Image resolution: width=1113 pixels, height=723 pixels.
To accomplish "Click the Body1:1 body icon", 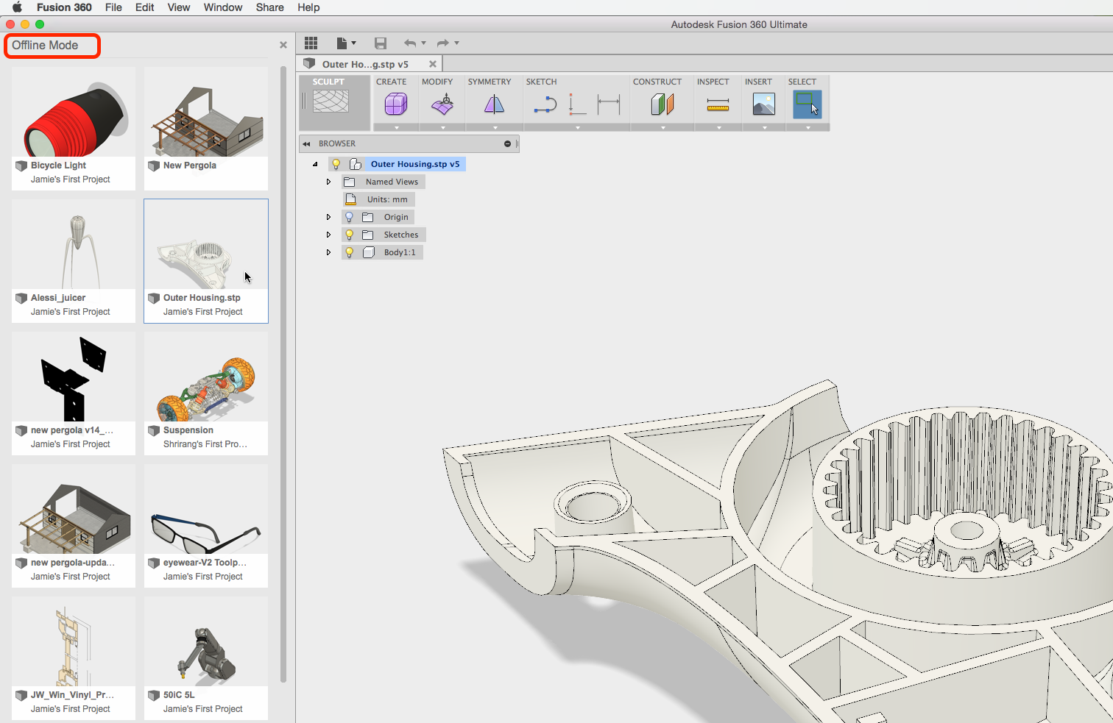I will (369, 252).
